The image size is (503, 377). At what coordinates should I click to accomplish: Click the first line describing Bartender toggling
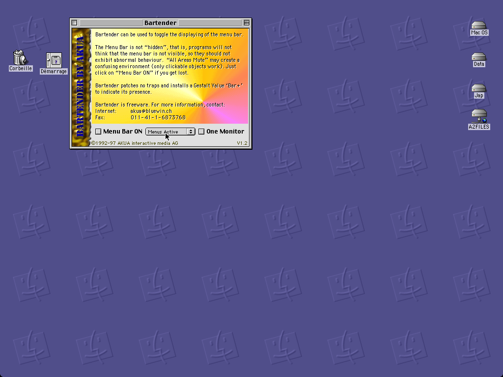[169, 35]
